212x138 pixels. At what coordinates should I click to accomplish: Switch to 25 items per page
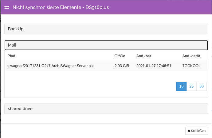tap(191, 86)
